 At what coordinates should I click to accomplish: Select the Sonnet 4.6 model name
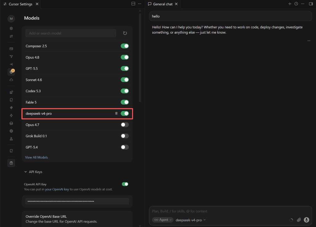coord(34,80)
